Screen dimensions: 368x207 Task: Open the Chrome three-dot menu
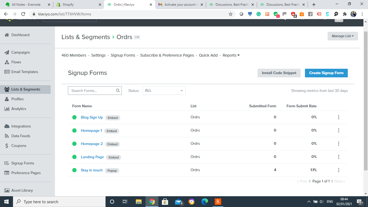pyautogui.click(x=362, y=14)
